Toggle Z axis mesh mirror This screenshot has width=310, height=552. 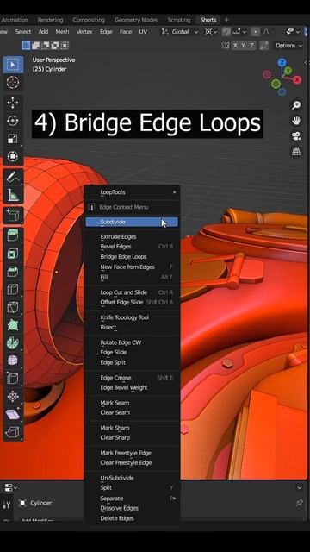pyautogui.click(x=251, y=46)
